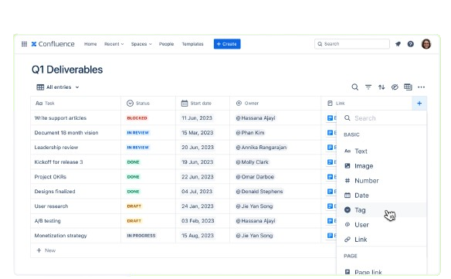Click the top Search input field

click(352, 44)
